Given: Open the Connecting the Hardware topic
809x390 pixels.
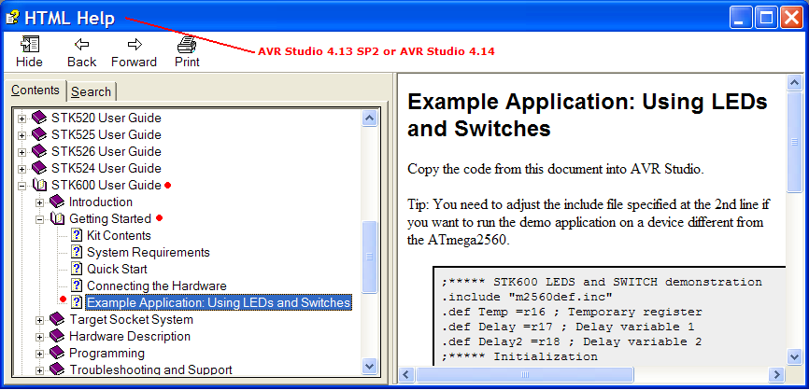Looking at the screenshot, I should click(156, 286).
